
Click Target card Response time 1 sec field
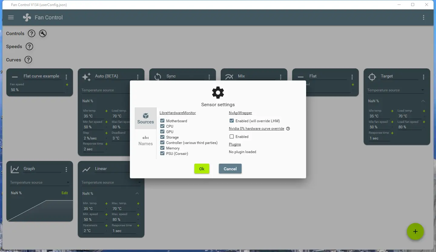(x=379, y=138)
